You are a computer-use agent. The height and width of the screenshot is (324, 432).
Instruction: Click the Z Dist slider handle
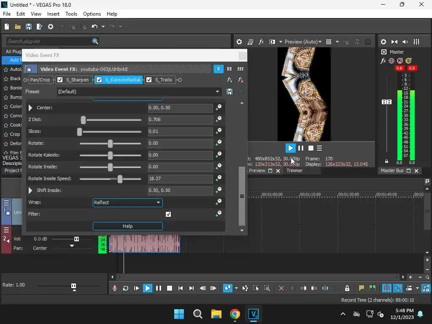[x=83, y=120]
